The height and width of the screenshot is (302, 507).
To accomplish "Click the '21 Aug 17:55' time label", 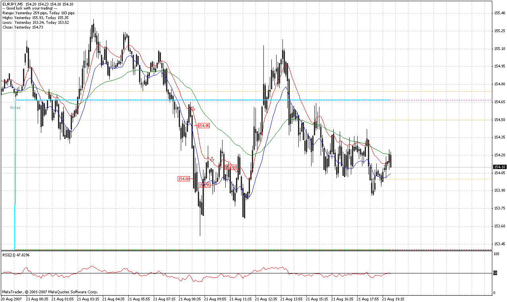I will (368, 298).
